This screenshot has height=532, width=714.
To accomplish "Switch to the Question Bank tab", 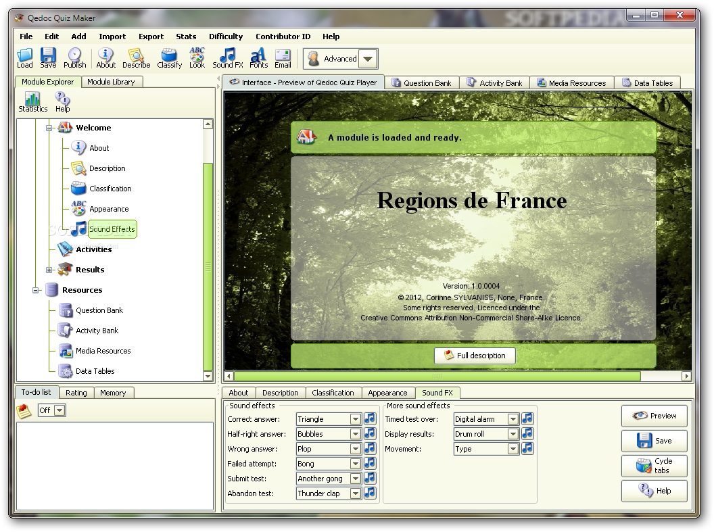I will [422, 83].
